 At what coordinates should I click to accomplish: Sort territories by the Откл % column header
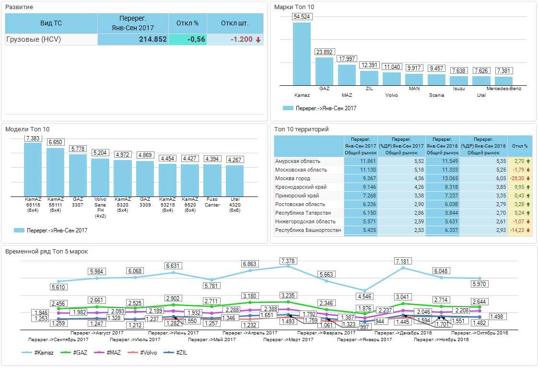pyautogui.click(x=520, y=146)
